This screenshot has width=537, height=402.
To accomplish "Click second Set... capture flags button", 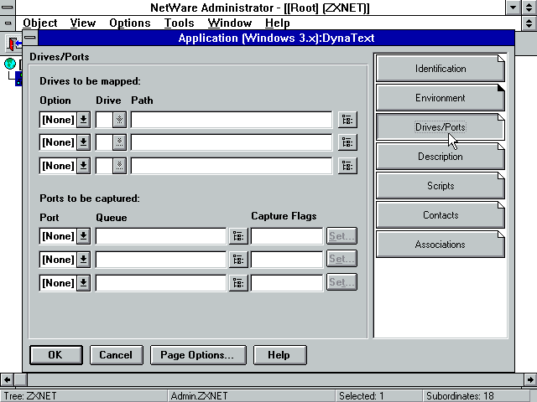I will tap(341, 259).
